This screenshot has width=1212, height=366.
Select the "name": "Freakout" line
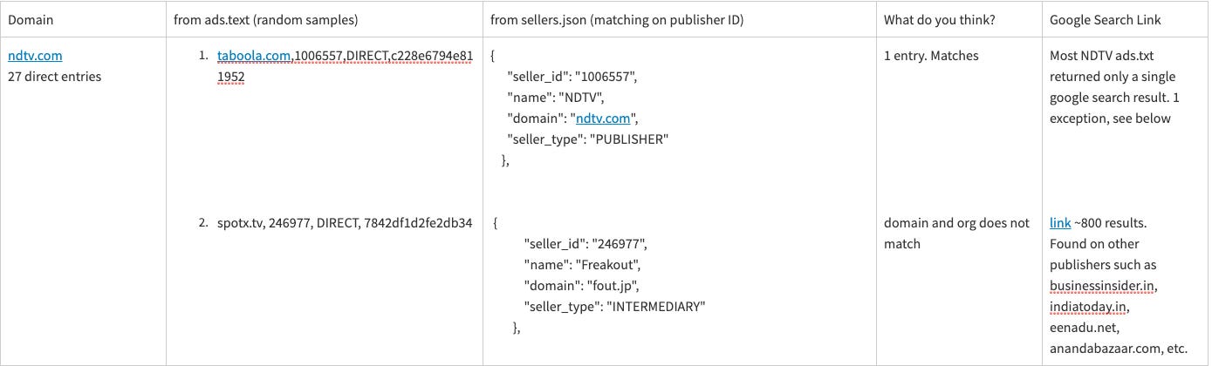click(582, 265)
